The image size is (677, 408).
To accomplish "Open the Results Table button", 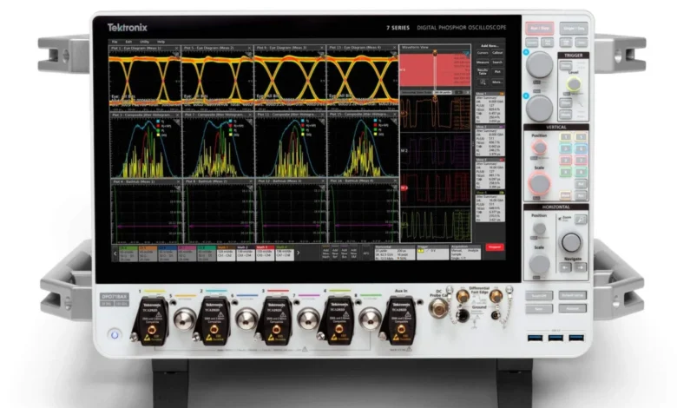I will click(483, 72).
